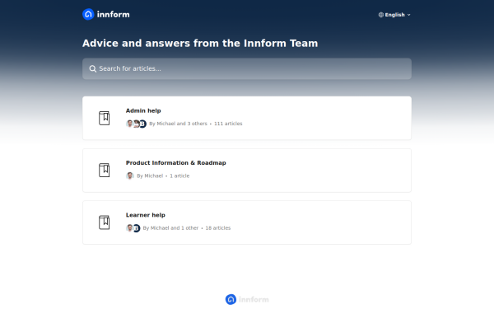
Task: Click the footer Innform logo
Action: point(247,299)
